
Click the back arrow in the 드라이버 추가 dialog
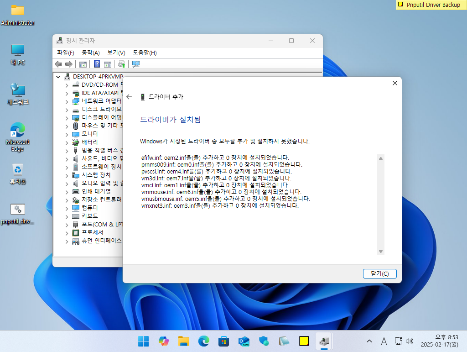(129, 97)
